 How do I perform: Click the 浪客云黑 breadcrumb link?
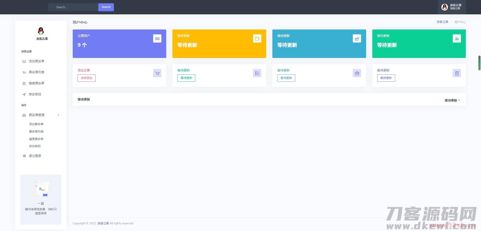click(x=442, y=22)
